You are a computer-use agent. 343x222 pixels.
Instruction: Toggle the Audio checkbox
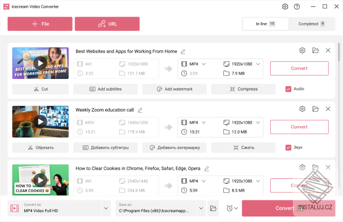tap(288, 89)
